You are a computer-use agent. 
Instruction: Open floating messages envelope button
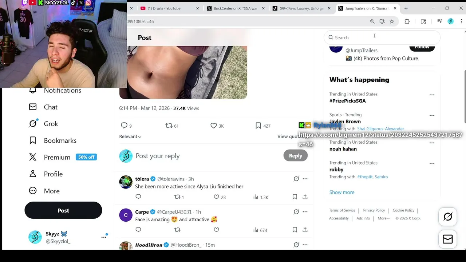click(448, 239)
